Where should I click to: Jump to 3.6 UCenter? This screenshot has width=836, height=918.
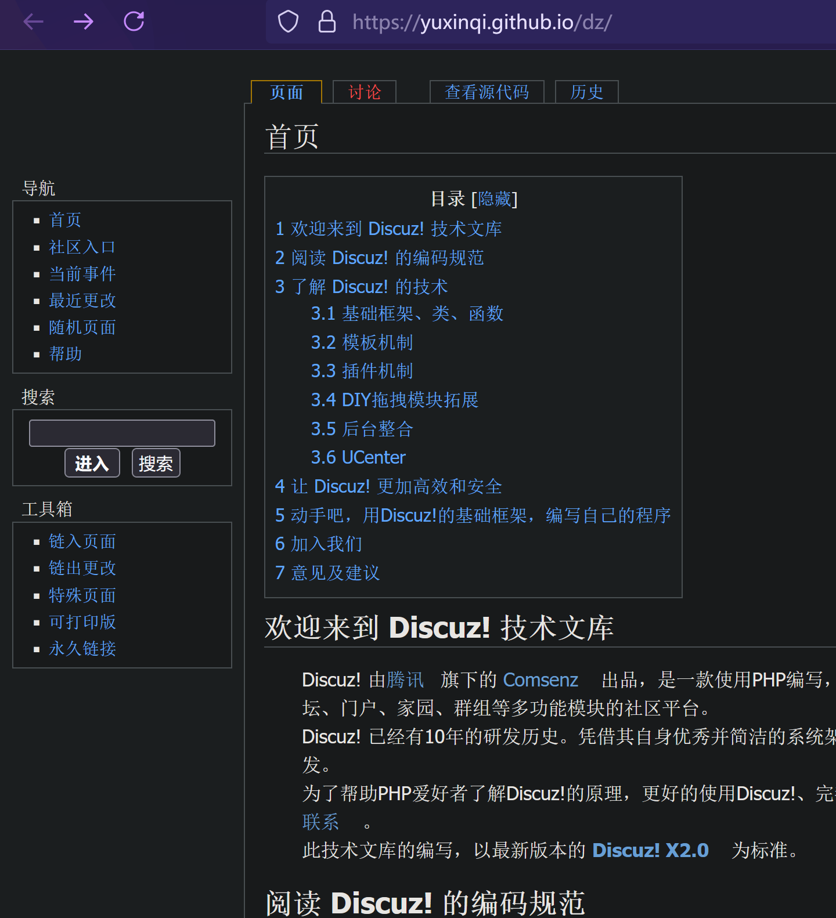pyautogui.click(x=358, y=457)
